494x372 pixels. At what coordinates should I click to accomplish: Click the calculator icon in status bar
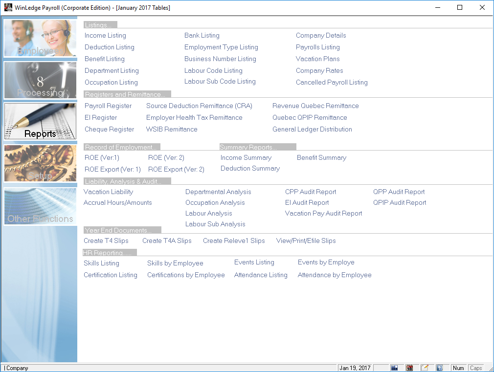[395, 368]
